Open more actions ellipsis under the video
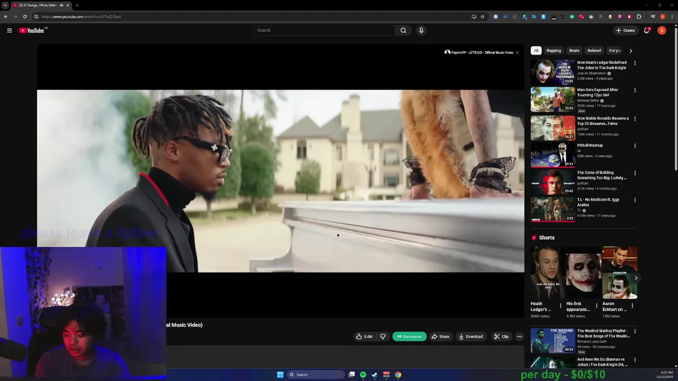 pos(519,337)
